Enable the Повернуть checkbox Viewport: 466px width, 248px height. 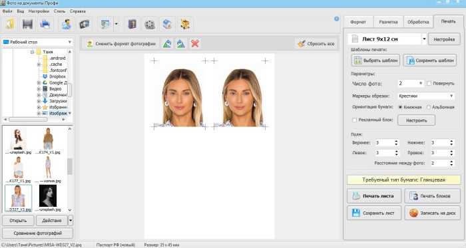(x=429, y=84)
